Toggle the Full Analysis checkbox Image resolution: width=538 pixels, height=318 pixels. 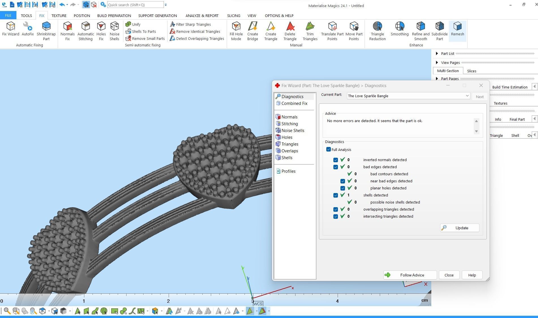[328, 149]
